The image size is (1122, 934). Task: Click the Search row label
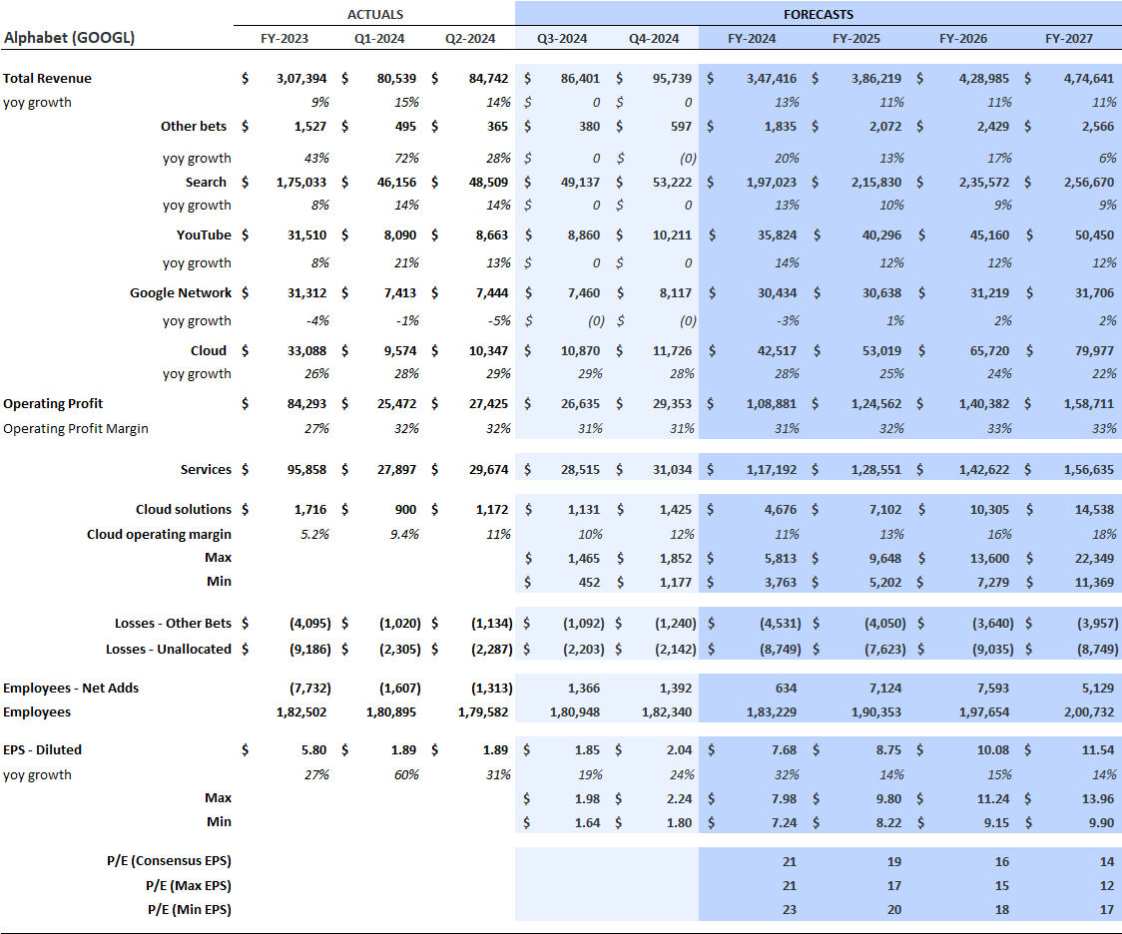click(206, 182)
